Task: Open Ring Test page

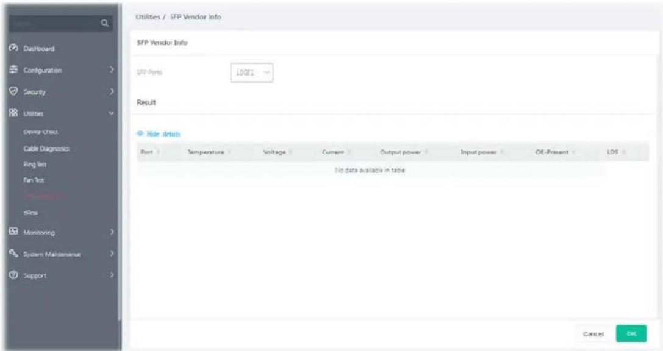Action: 35,165
